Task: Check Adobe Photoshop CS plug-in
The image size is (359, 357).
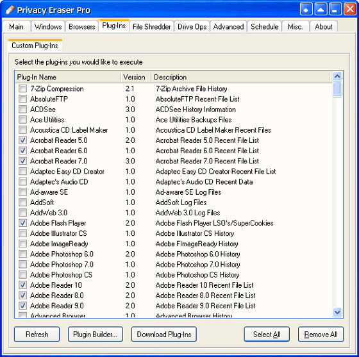Action: pos(22,274)
